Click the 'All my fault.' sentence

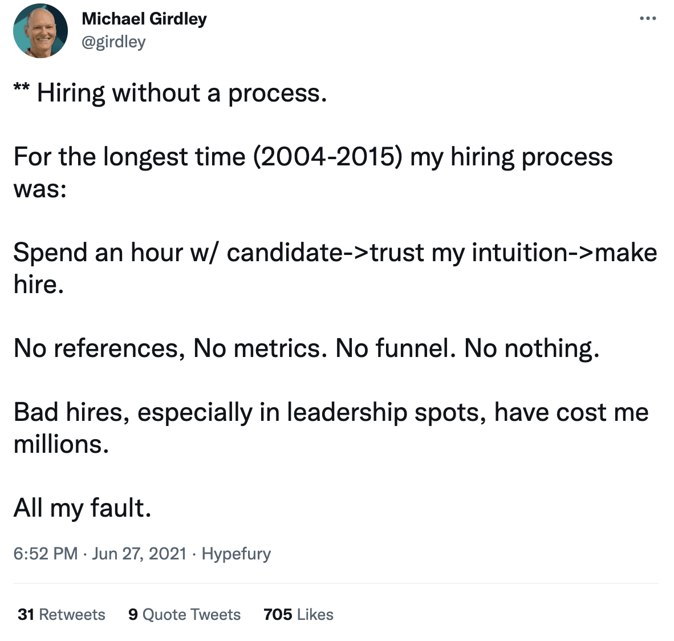point(83,508)
